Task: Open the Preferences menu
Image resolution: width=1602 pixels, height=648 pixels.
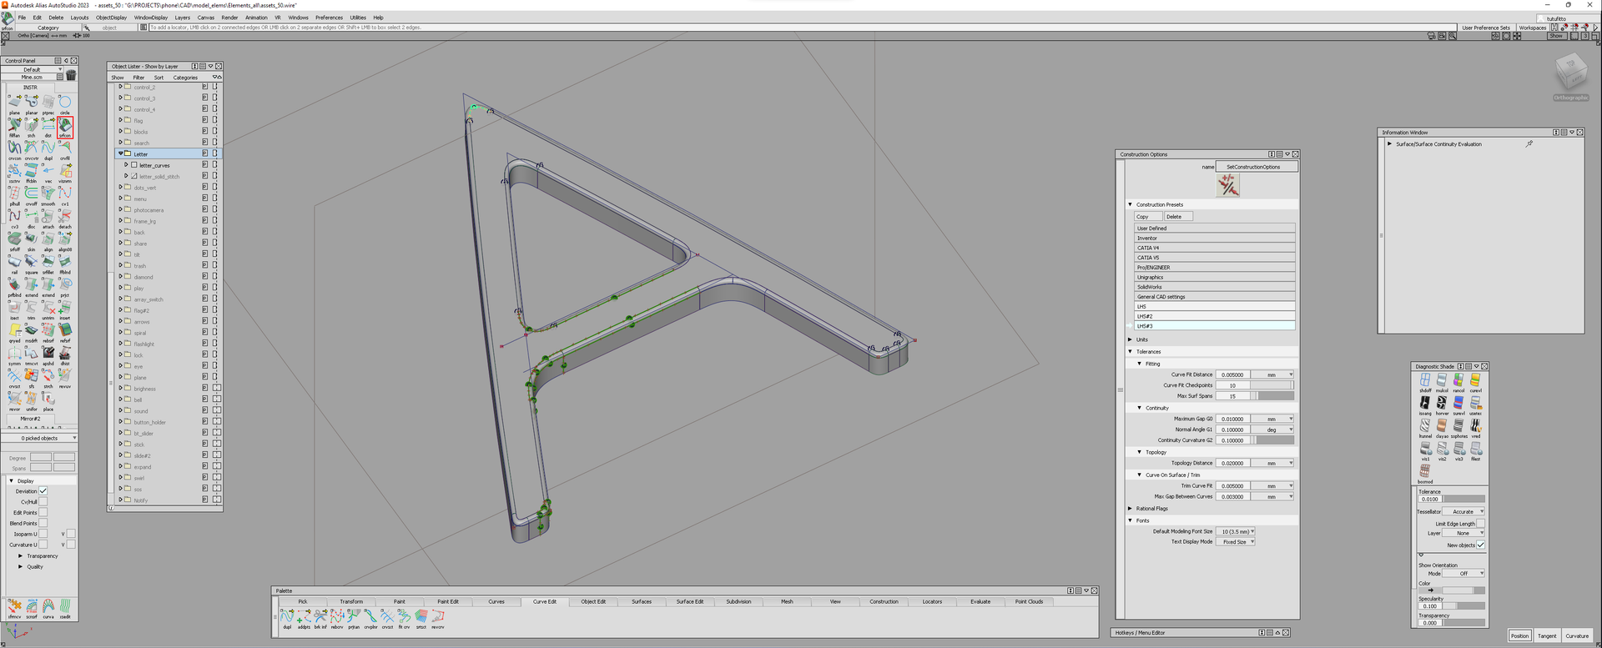Action: pos(329,18)
